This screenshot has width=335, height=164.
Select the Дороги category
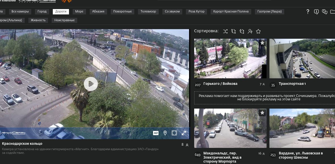point(61,12)
